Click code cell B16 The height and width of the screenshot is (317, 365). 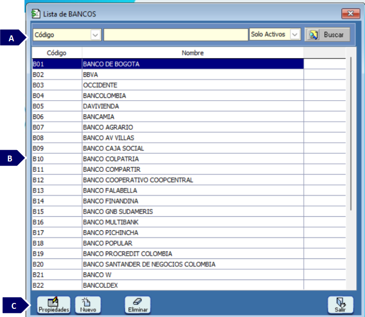click(x=57, y=222)
